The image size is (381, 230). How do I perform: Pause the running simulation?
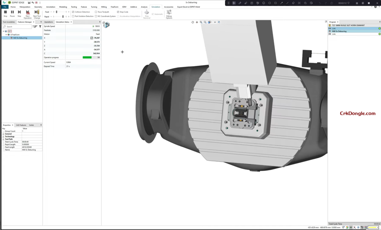[x=12, y=12]
